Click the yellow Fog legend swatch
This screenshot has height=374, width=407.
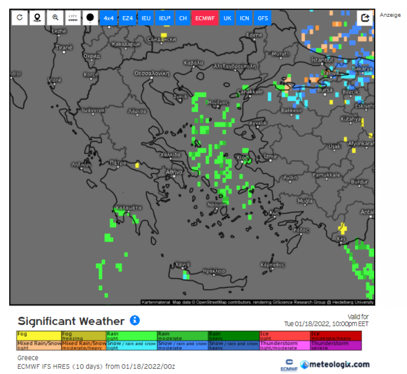click(39, 335)
